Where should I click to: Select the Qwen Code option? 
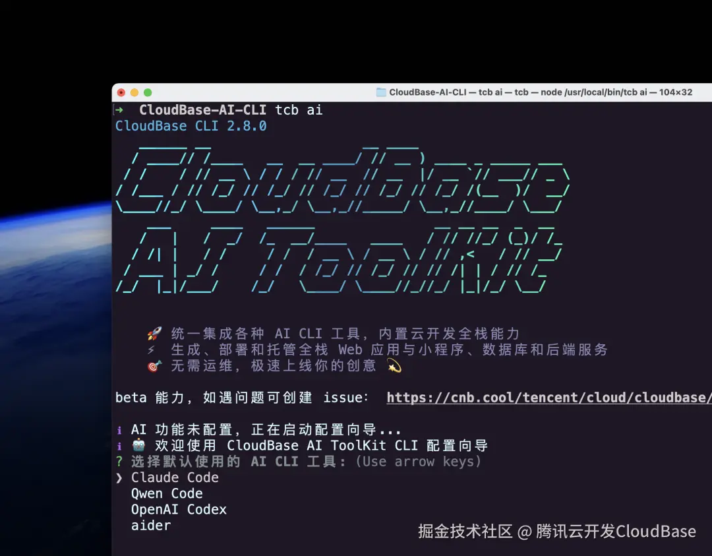(167, 493)
